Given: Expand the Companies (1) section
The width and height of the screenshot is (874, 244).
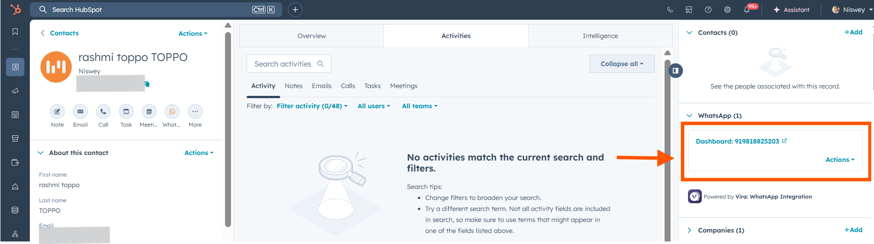Looking at the screenshot, I should click(689, 230).
